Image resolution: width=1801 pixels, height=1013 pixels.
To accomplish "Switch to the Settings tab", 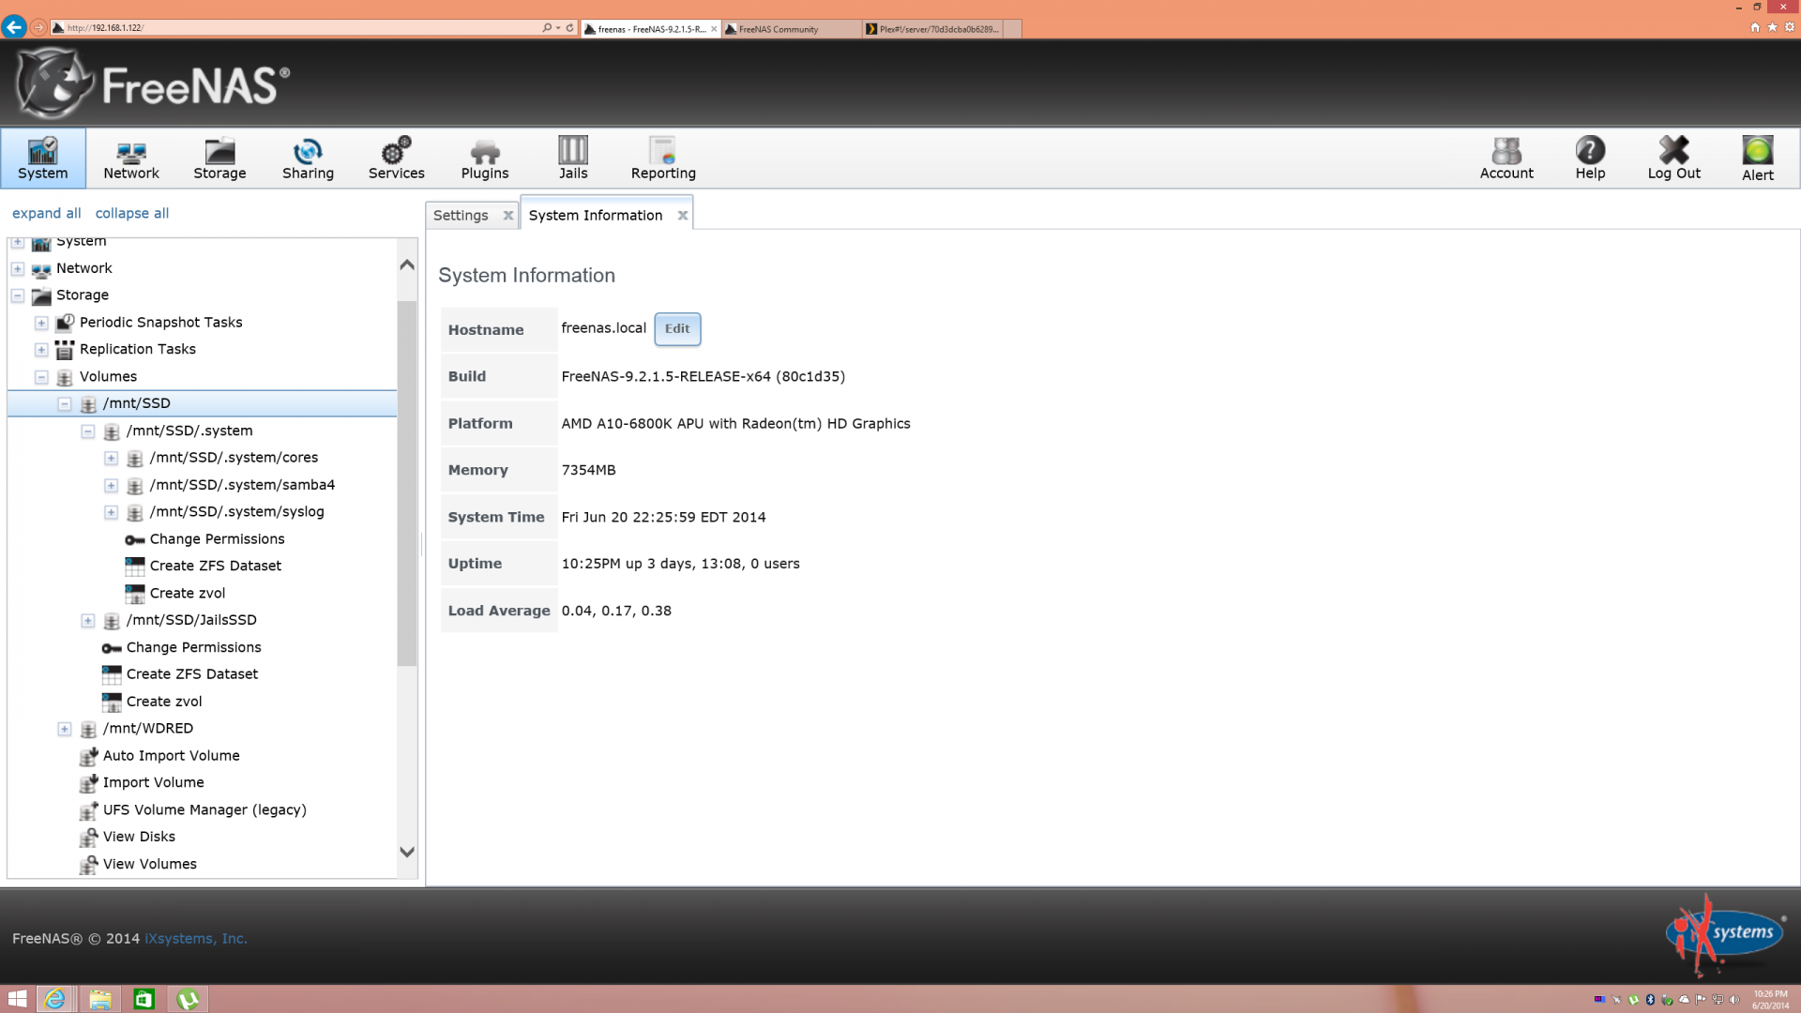I will coord(461,215).
